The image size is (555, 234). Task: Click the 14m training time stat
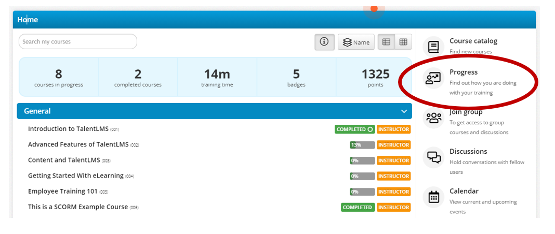click(x=217, y=78)
